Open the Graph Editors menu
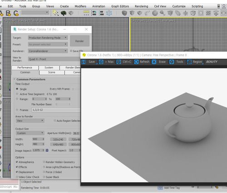This screenshot has height=193, width=227. point(120,6)
